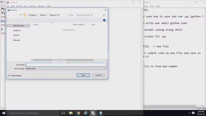The height and width of the screenshot is (116, 206).
Task: Click Hide Folders toggle
Action: coord(15,76)
